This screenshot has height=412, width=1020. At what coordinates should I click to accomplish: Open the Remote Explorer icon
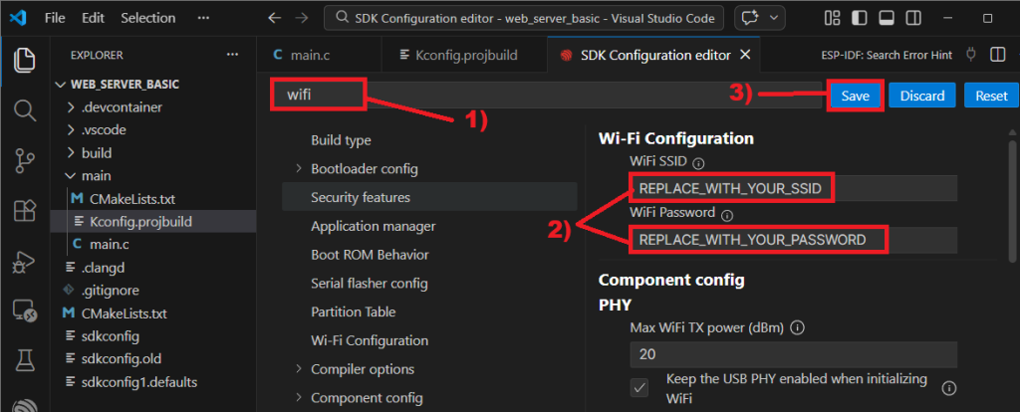point(24,312)
